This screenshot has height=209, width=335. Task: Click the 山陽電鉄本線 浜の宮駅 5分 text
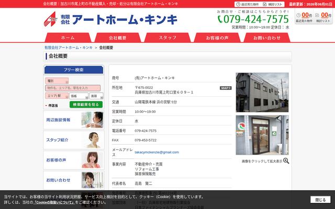coord(156,102)
